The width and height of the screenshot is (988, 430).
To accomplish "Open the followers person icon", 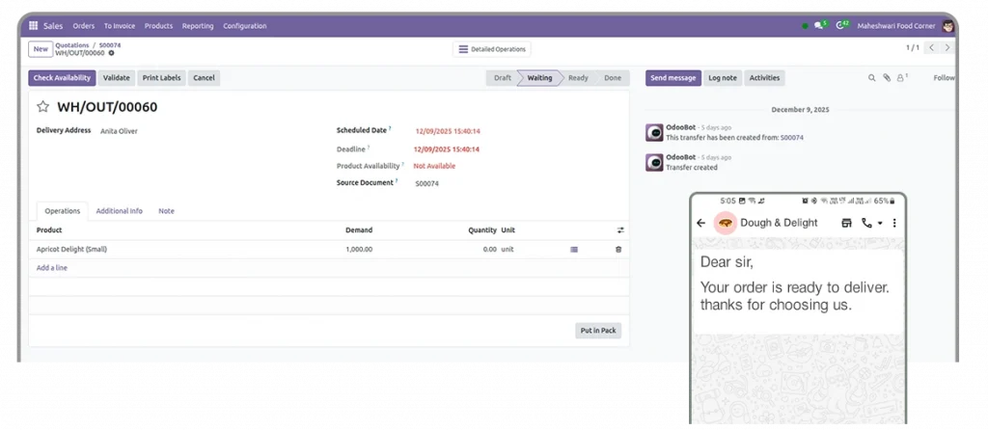I will coord(901,78).
